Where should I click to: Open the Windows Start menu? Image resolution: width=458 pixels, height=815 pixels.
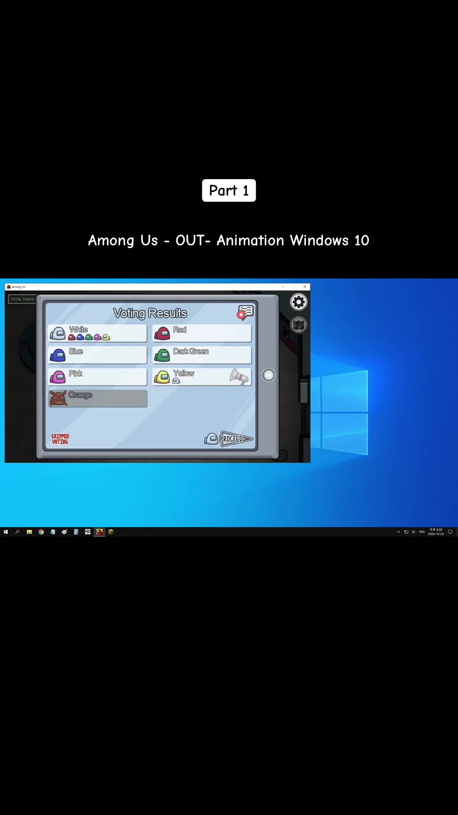6,532
